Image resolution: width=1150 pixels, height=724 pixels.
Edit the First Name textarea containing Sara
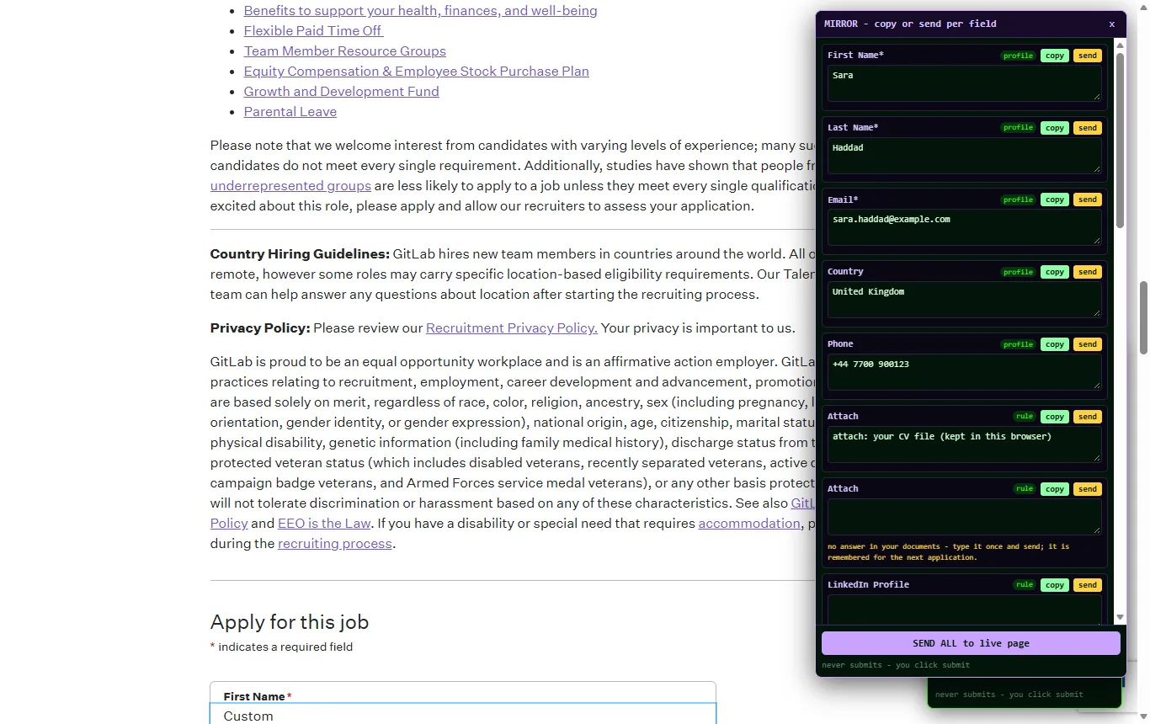coord(964,83)
